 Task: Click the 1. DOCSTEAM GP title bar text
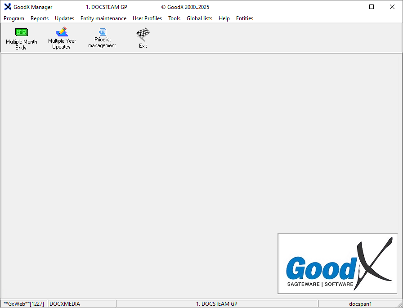click(x=107, y=7)
